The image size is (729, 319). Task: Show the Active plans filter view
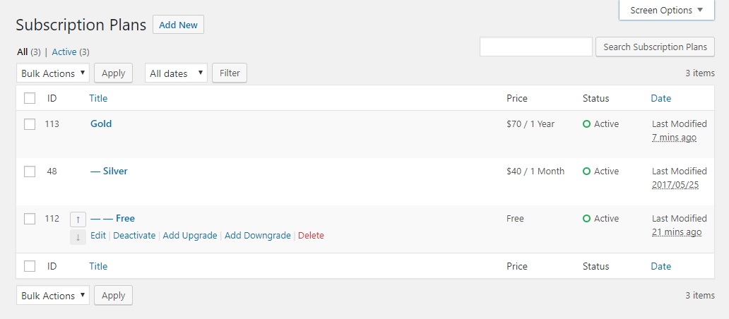point(64,52)
